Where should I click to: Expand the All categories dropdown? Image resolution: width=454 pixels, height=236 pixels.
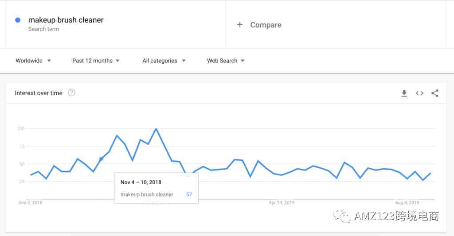coord(164,61)
